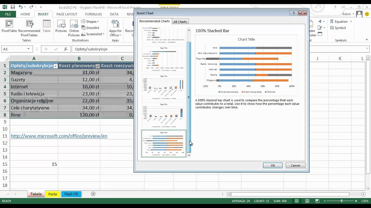Open Adam account dropdown
Viewport: 371px width, 208px height.
(x=353, y=14)
